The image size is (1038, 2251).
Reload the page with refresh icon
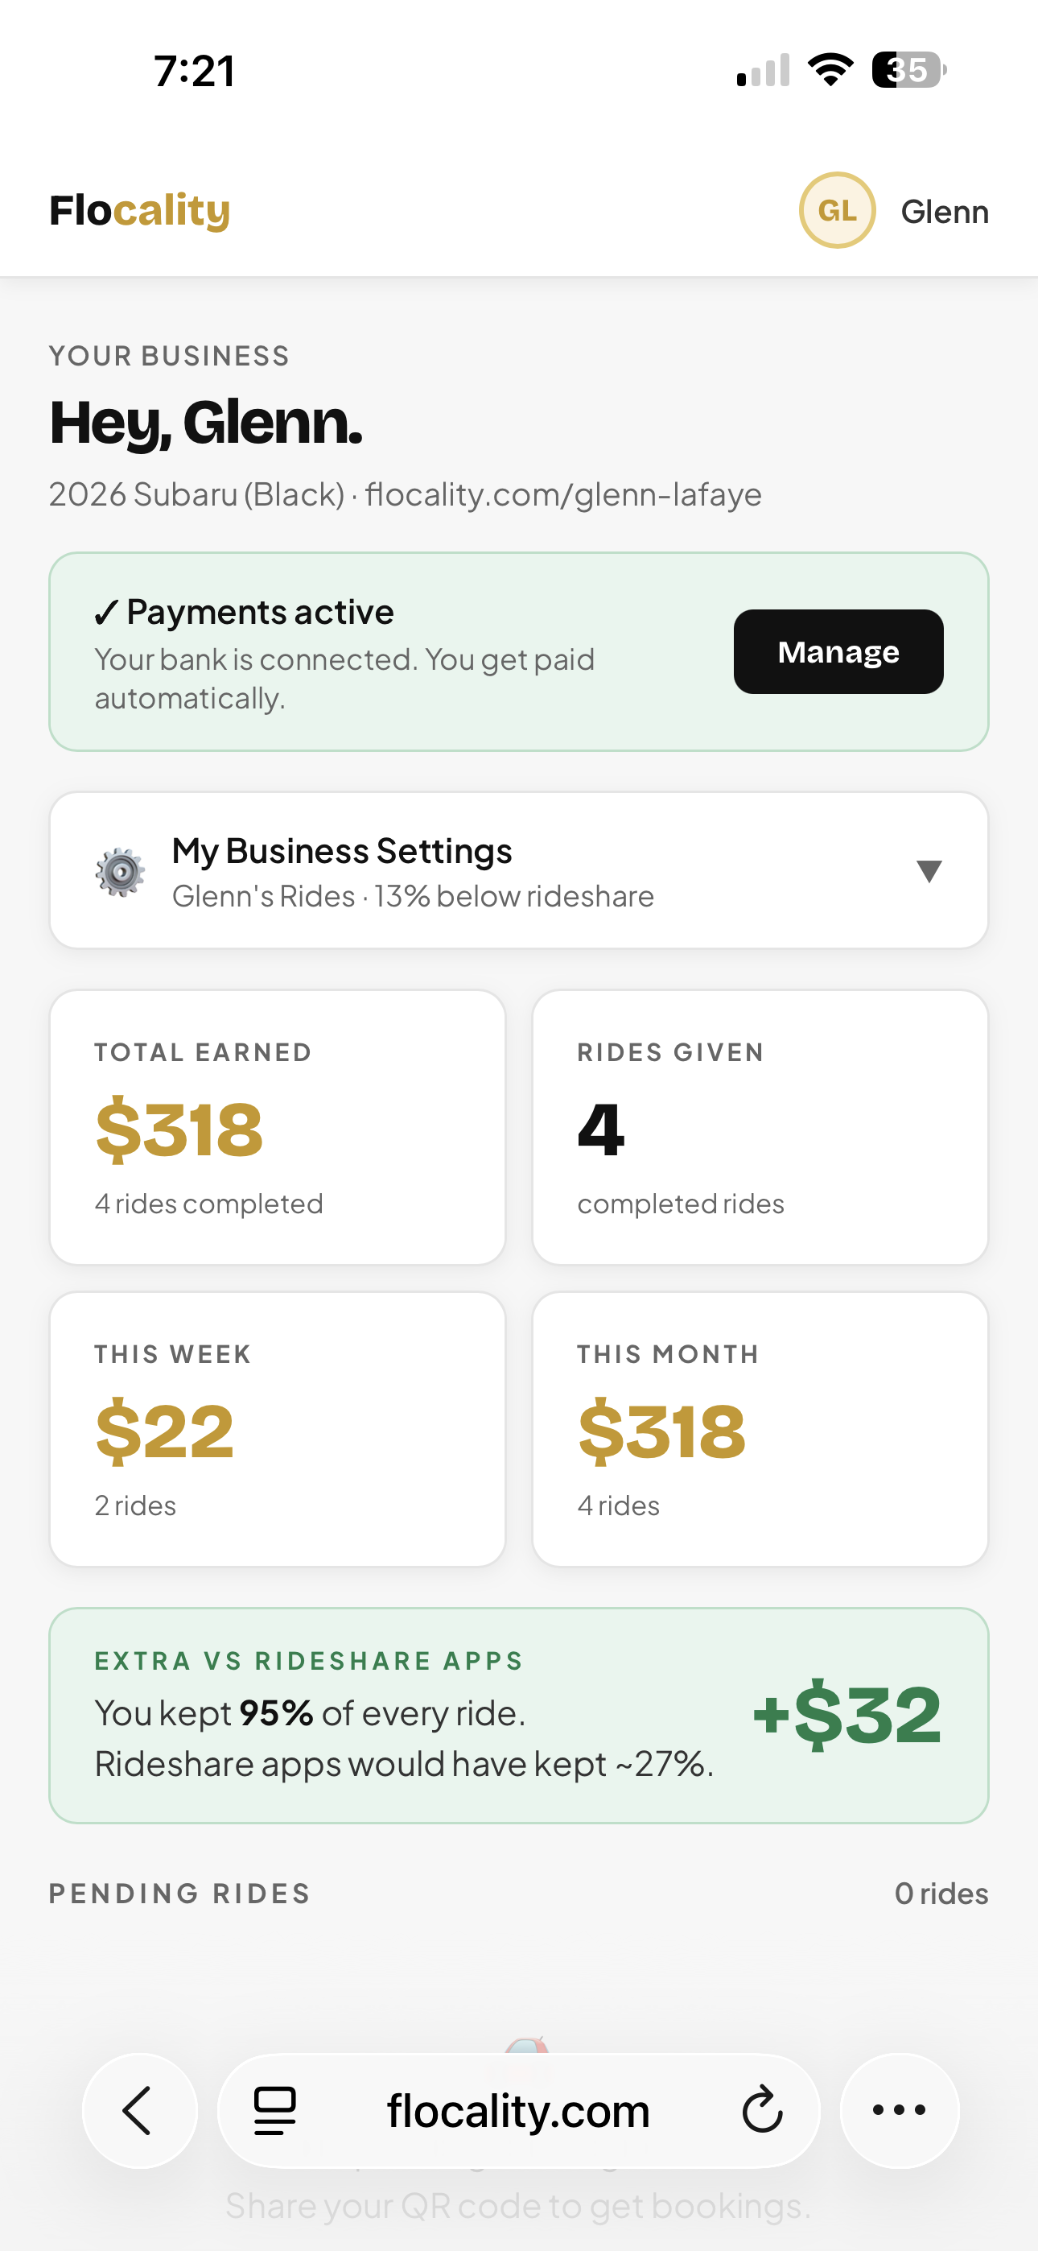(x=762, y=2110)
